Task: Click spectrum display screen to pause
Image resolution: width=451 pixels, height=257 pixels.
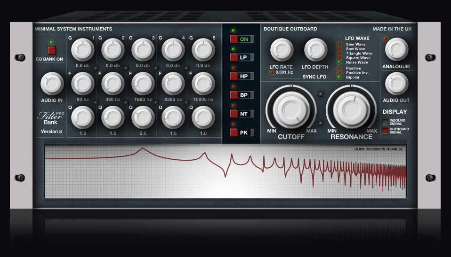Action: [225, 171]
